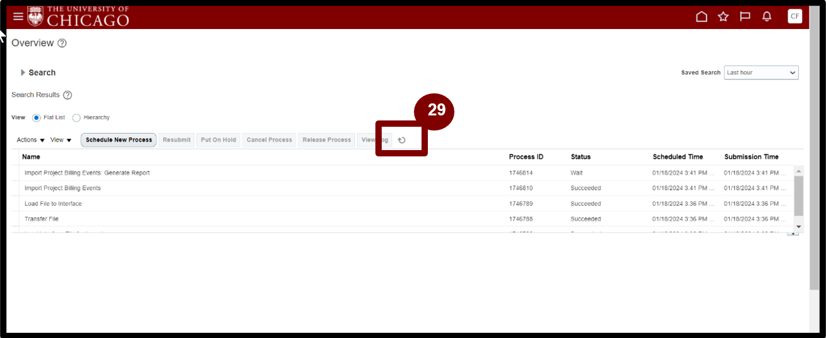Click Schedule New Process button

click(x=119, y=140)
